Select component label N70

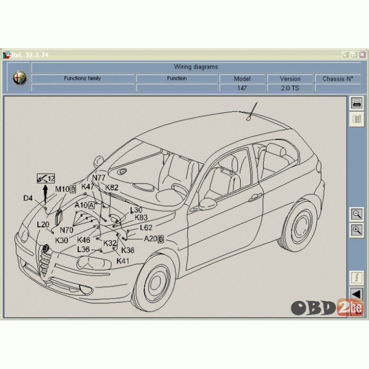66,230
